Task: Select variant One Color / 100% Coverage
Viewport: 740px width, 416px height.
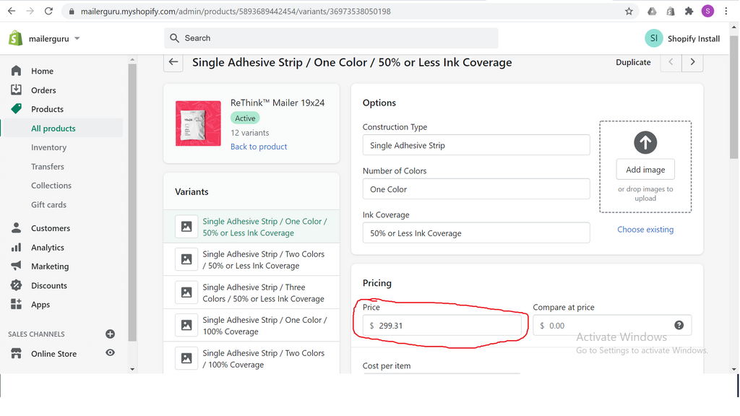Action: 251,326
